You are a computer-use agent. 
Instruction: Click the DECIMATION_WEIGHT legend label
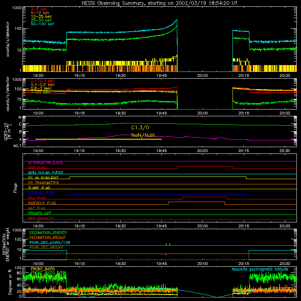coord(48,238)
